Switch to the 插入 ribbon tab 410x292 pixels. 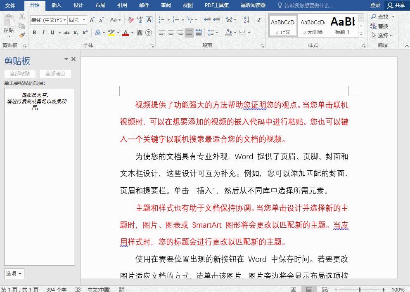(57, 6)
